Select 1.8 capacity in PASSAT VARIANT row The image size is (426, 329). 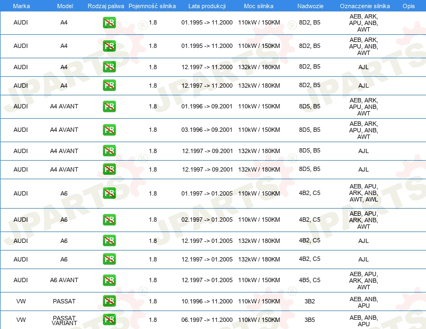(153, 320)
